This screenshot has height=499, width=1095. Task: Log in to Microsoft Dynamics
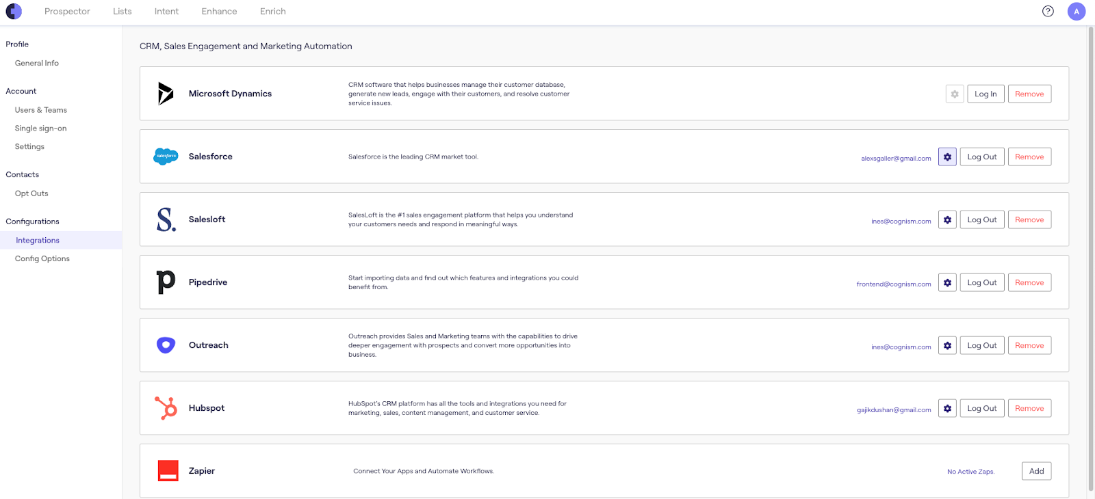[x=985, y=94]
